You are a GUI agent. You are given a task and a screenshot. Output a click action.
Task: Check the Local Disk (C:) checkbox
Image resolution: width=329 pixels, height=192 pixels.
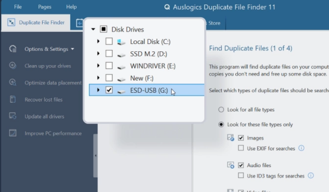click(x=109, y=41)
